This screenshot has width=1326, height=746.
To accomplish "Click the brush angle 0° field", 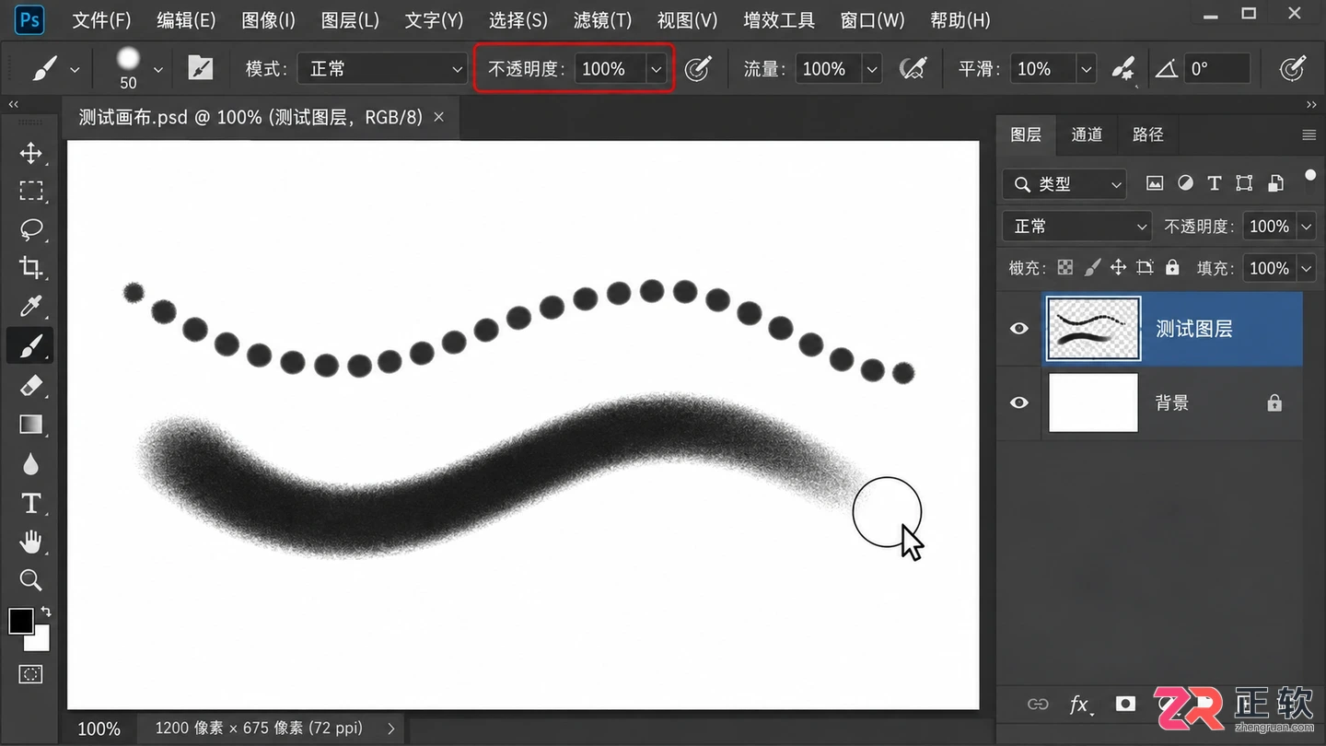I will click(x=1217, y=69).
